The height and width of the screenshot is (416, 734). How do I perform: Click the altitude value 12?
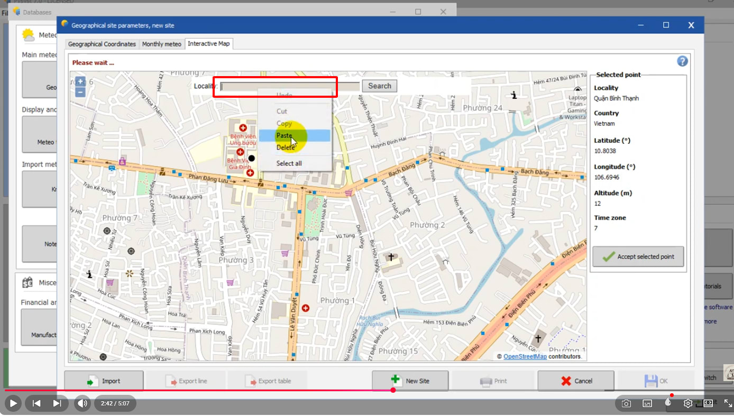[x=597, y=204]
